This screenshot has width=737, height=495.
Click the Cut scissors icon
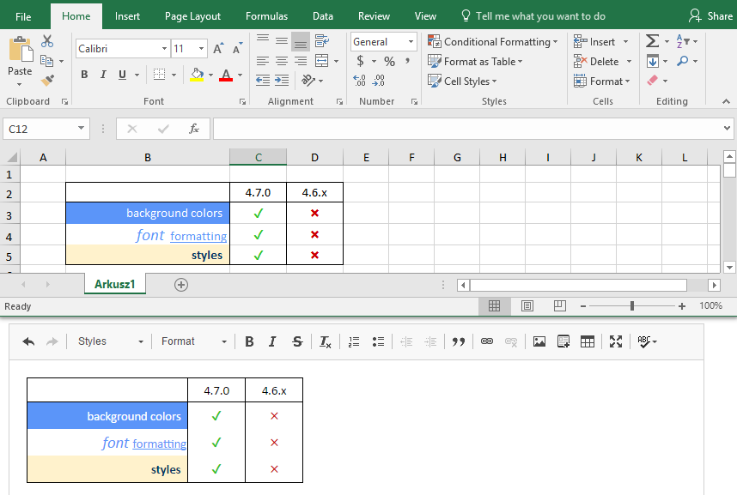pos(47,41)
